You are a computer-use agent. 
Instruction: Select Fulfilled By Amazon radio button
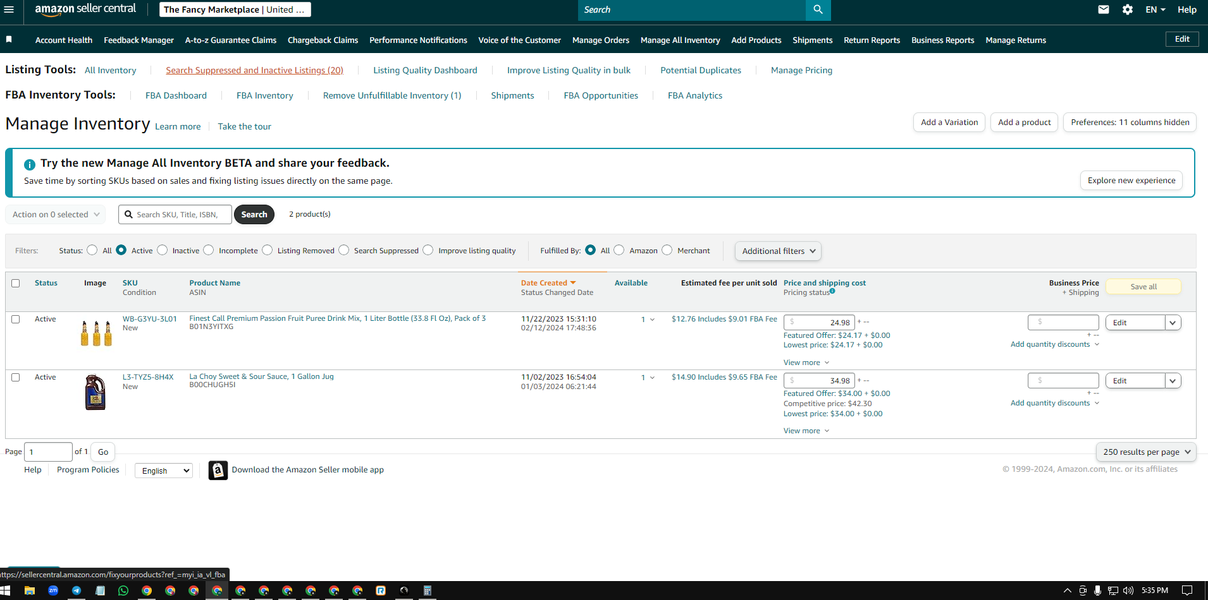(x=619, y=250)
